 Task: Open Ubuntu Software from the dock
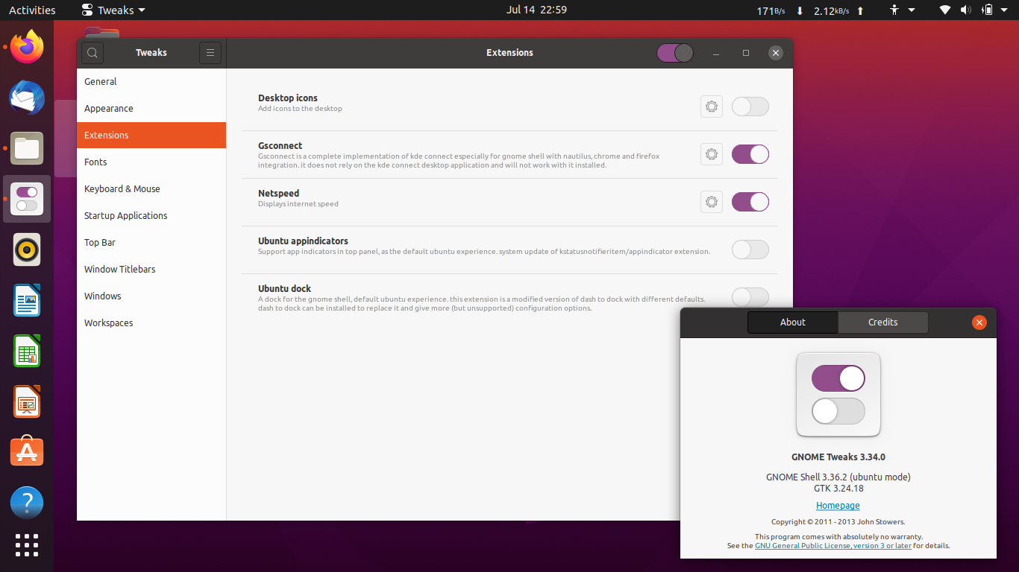click(x=26, y=451)
